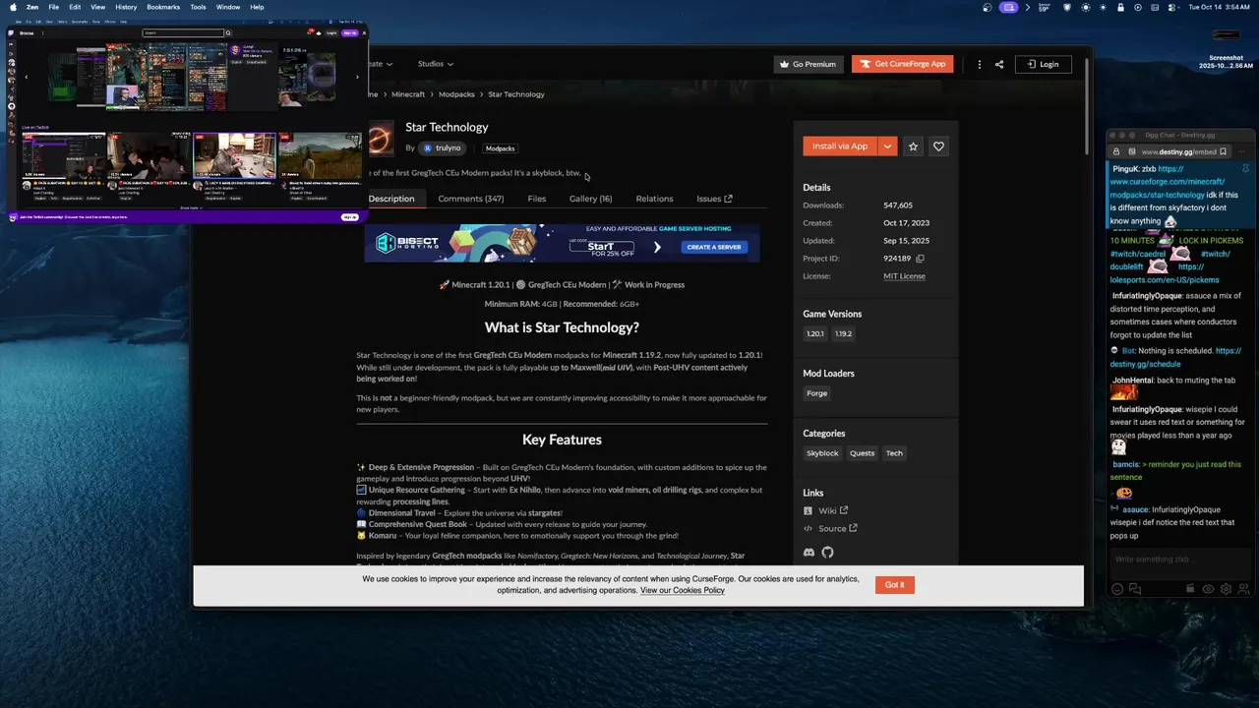Viewport: 1259px width, 708px height.
Task: Copy the Project ID 924189
Action: (920, 259)
